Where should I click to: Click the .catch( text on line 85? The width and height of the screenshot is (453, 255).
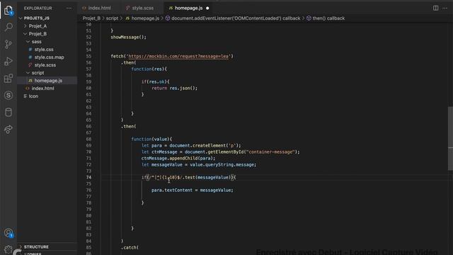[x=130, y=247]
